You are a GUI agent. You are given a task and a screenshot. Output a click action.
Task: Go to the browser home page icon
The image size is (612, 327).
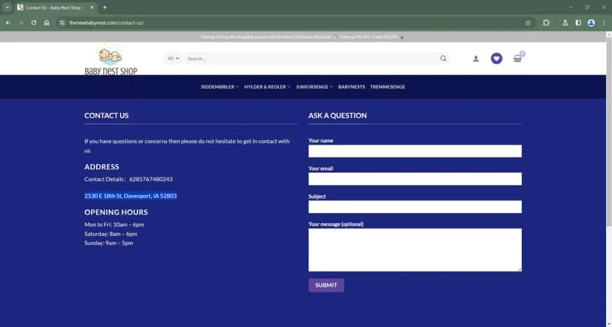[47, 23]
